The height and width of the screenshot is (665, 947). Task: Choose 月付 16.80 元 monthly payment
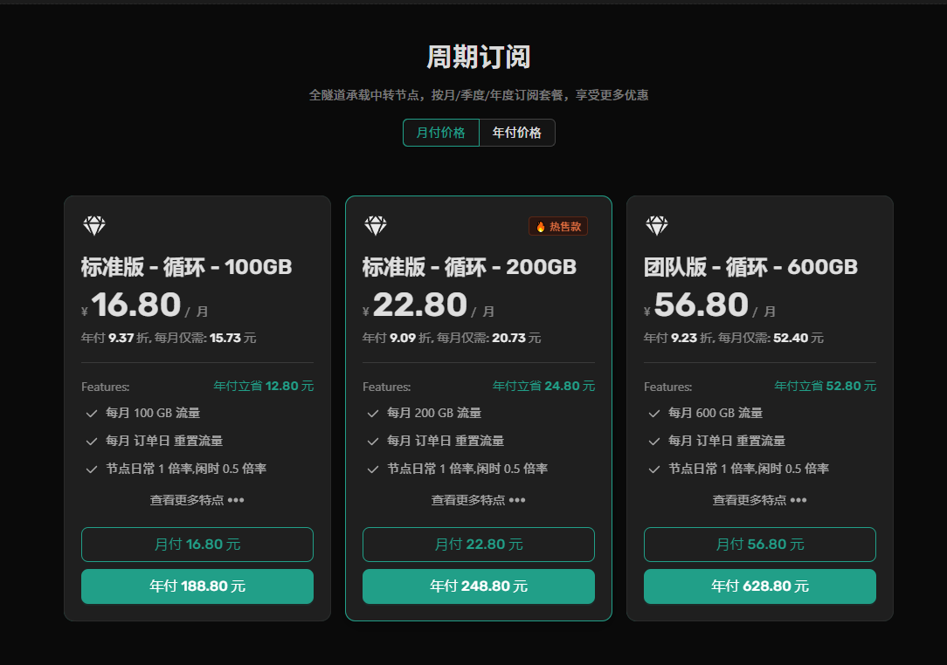point(197,545)
